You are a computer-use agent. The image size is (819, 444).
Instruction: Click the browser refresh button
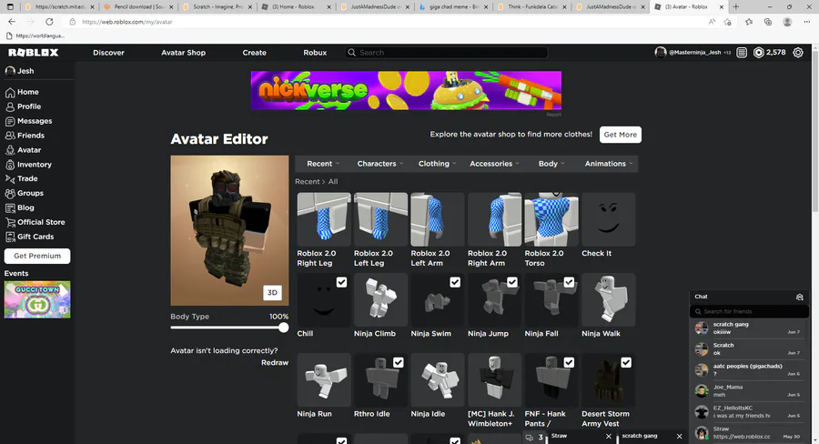pos(49,22)
